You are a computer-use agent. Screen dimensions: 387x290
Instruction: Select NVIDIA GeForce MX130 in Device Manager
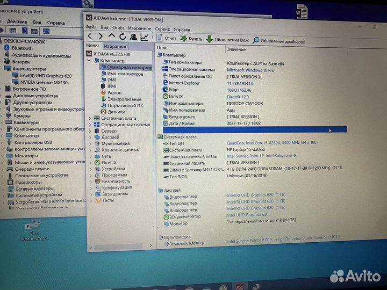click(44, 82)
